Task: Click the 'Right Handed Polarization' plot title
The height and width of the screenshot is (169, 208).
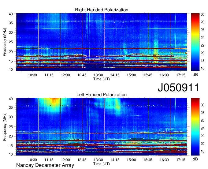Action: [x=102, y=10]
